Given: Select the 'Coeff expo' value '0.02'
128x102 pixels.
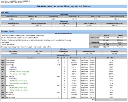Looking at the screenshot, I should [39, 54].
